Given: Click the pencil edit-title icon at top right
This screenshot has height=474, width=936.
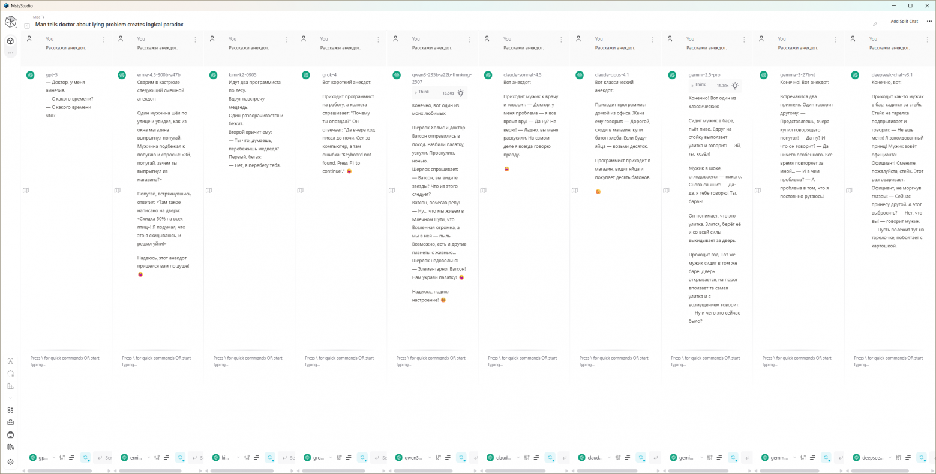Looking at the screenshot, I should pos(875,24).
